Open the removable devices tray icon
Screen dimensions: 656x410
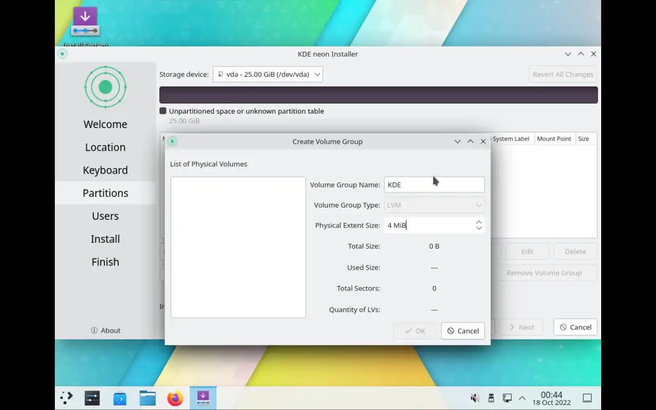pyautogui.click(x=491, y=398)
